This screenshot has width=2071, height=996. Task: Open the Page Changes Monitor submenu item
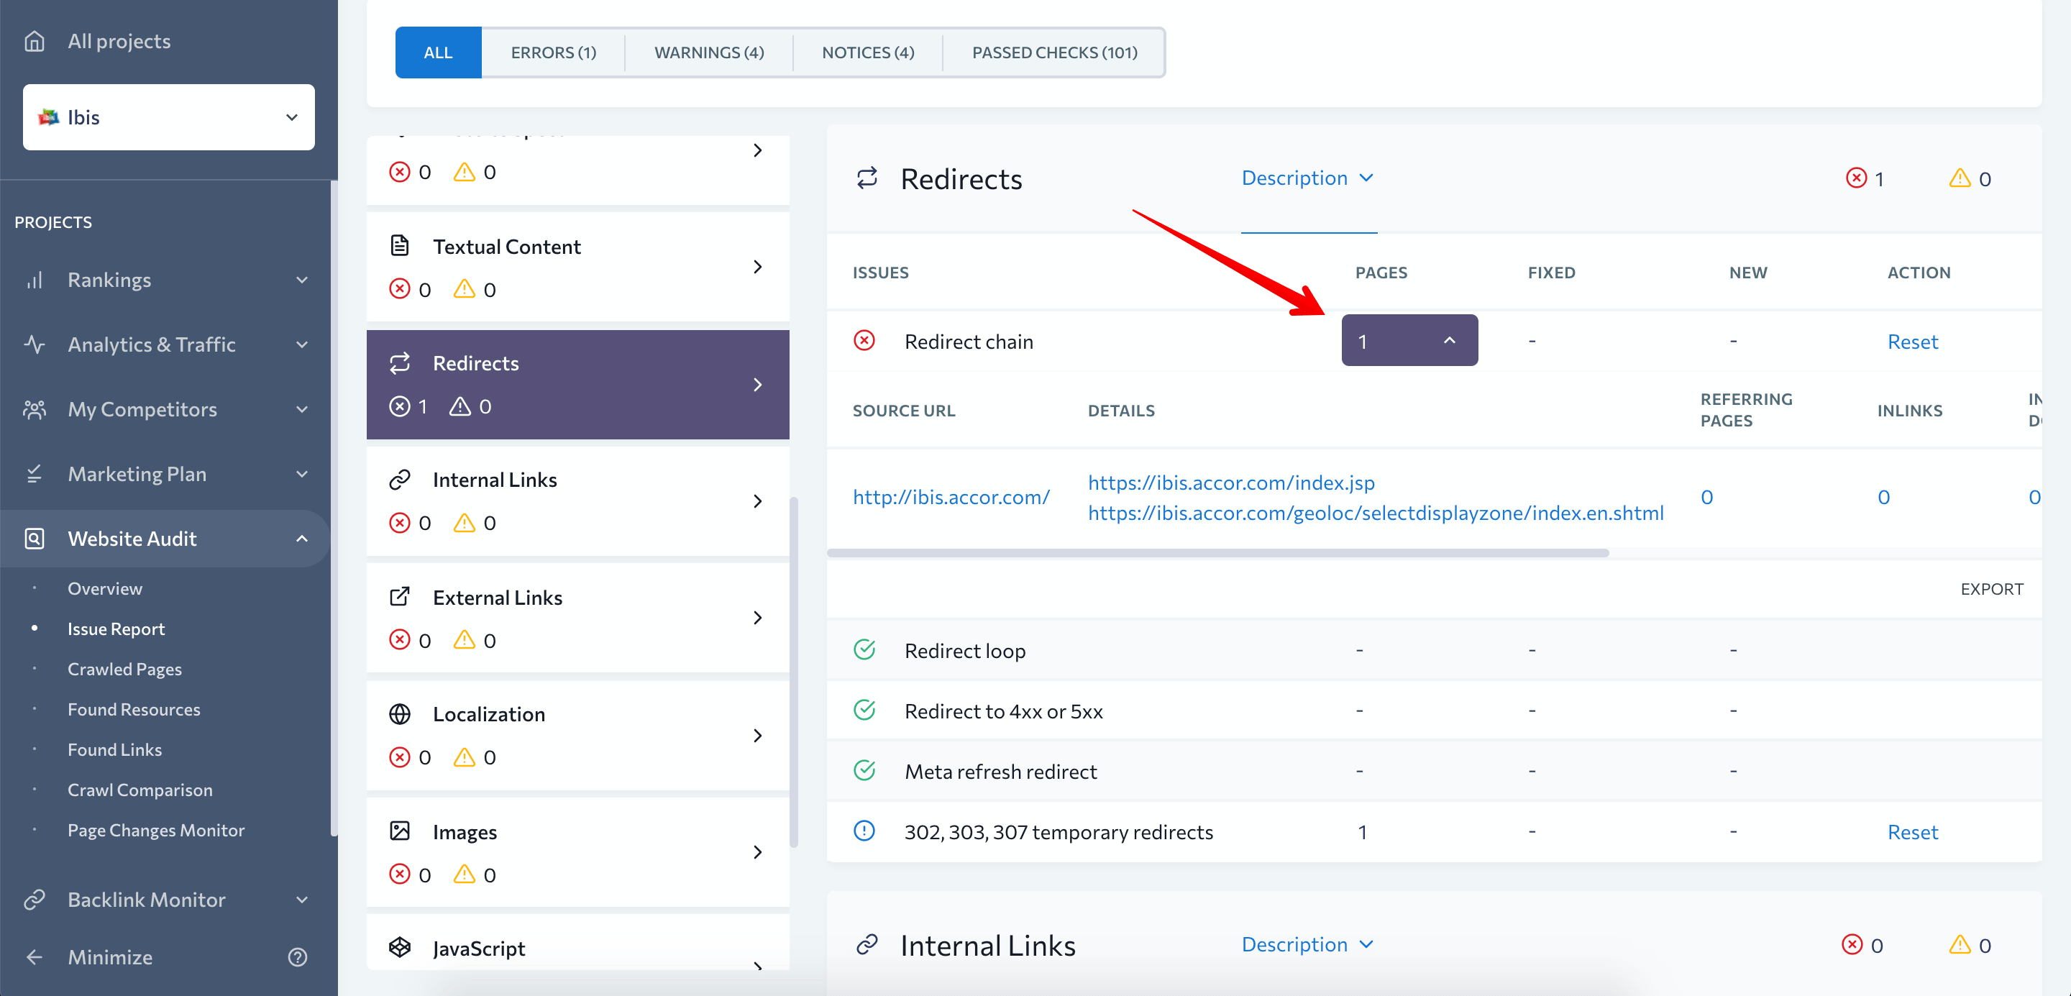coord(156,830)
